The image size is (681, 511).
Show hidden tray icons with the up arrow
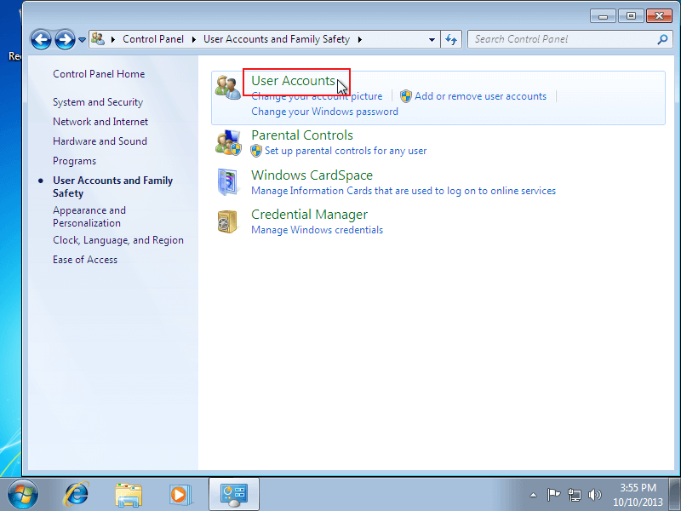(x=533, y=494)
